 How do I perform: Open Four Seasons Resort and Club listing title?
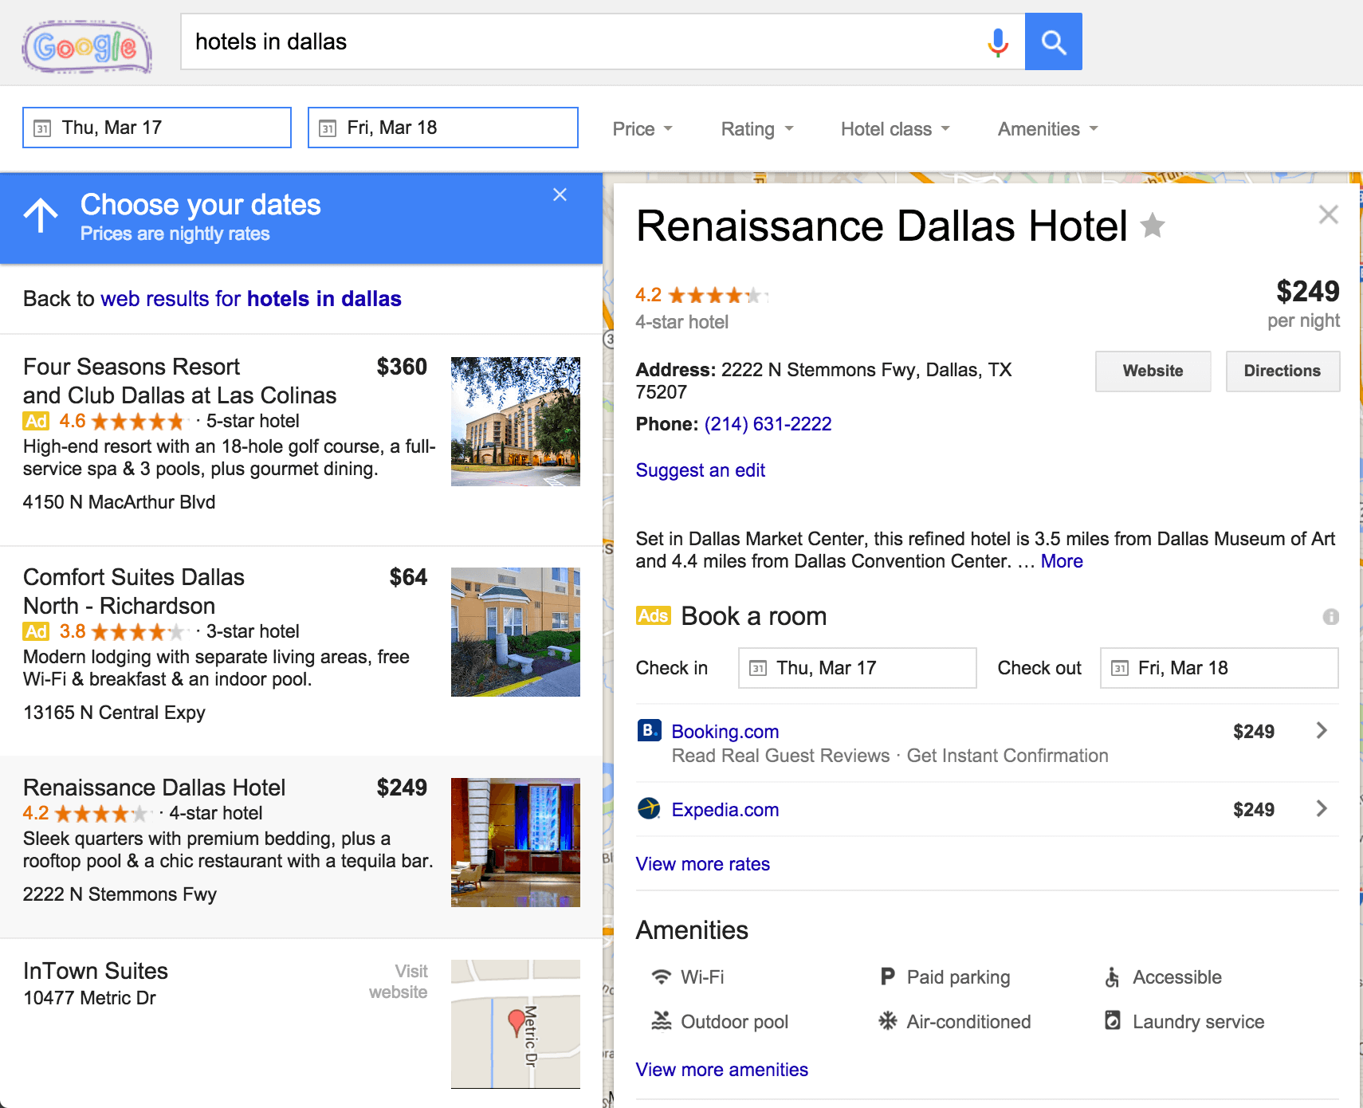tap(179, 381)
